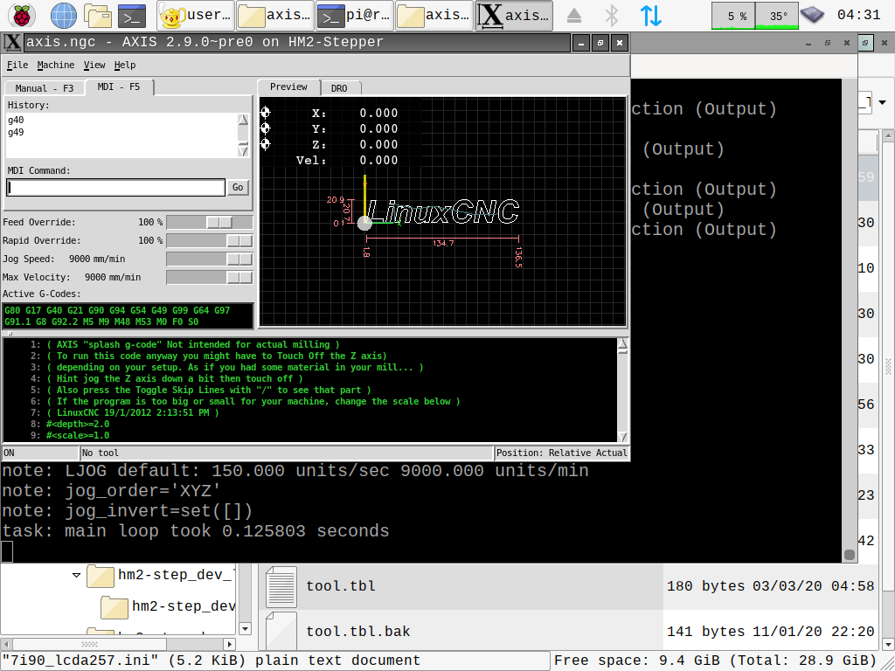
Task: Click history list scroll up arrow
Action: tap(243, 119)
